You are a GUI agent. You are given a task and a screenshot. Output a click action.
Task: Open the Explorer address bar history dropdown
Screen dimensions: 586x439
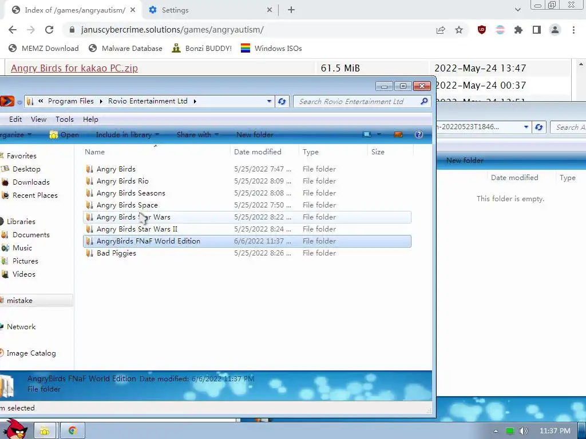(x=269, y=102)
